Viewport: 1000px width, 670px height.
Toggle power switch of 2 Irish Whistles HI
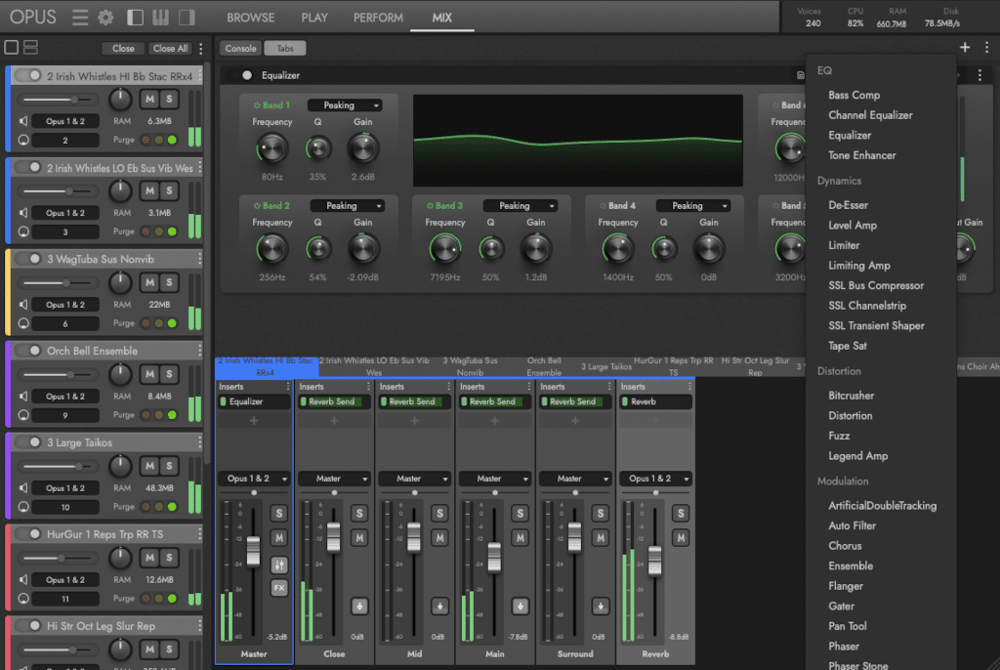click(x=28, y=75)
